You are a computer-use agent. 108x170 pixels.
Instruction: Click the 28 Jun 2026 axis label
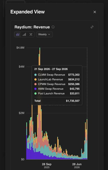pyautogui.click(x=77, y=166)
